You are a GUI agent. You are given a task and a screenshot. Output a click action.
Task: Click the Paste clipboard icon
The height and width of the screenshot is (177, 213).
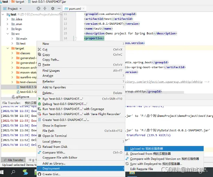coord(39,65)
